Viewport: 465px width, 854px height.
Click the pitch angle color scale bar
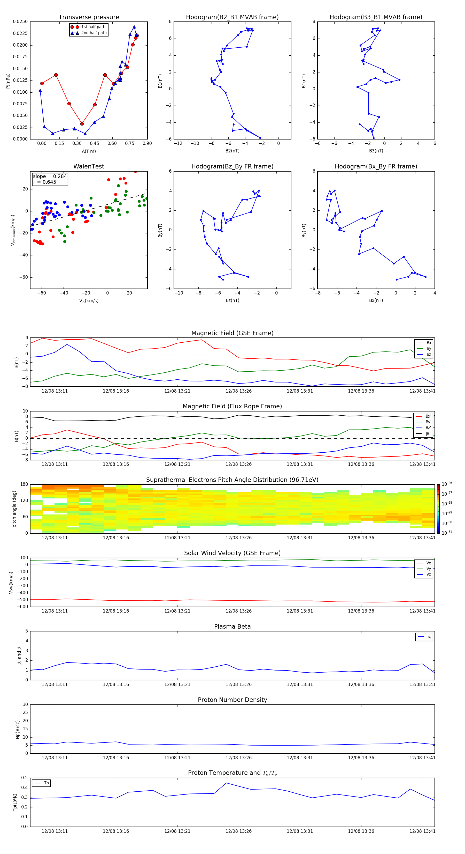[438, 509]
